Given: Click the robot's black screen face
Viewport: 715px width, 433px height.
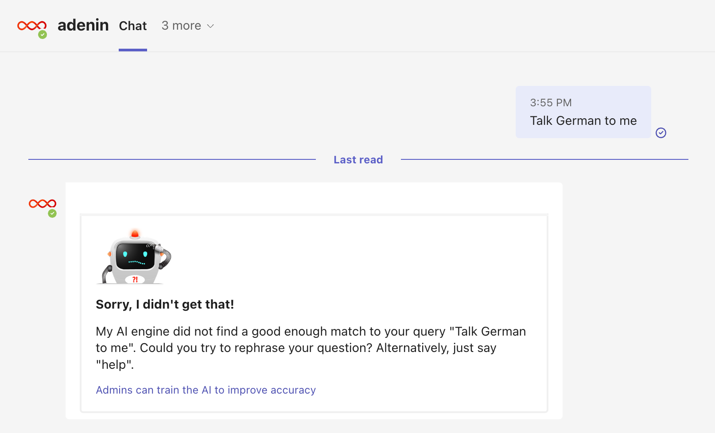Looking at the screenshot, I should tap(135, 256).
